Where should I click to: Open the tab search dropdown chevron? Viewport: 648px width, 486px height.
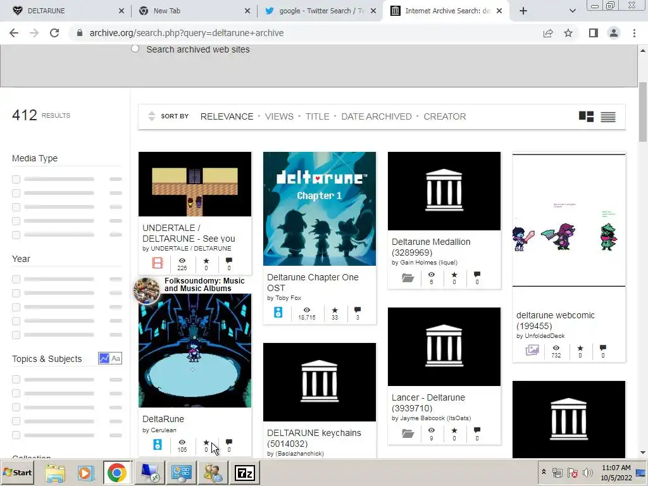(x=572, y=11)
